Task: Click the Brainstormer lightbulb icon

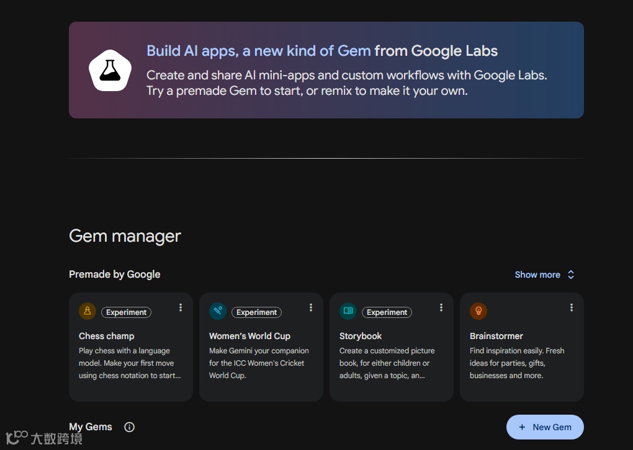Action: [478, 311]
